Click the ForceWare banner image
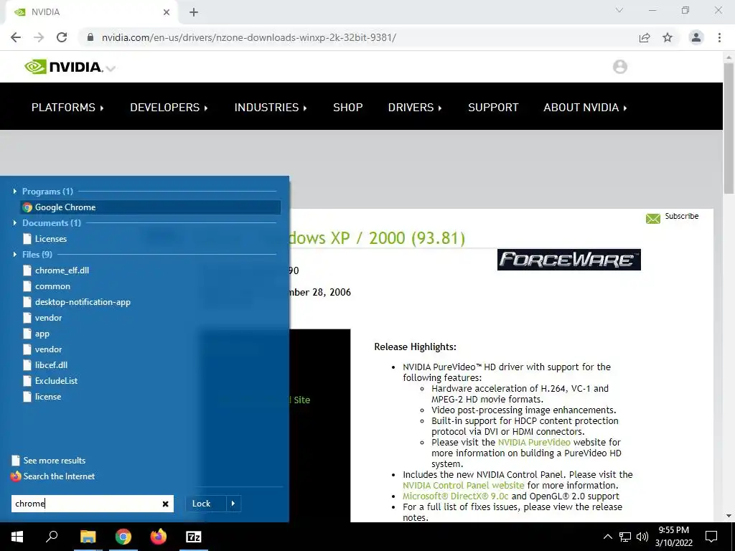Screen dimensions: 735x551 pos(568,260)
